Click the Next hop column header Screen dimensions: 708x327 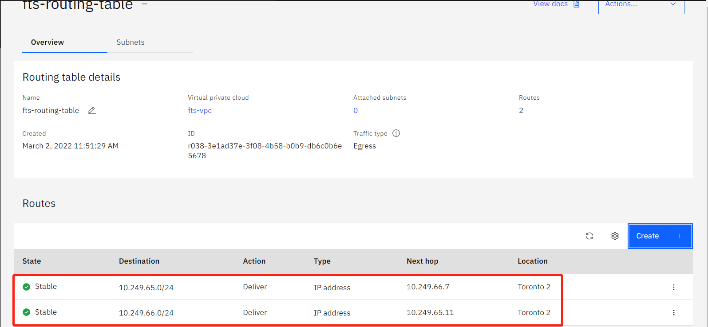click(423, 261)
